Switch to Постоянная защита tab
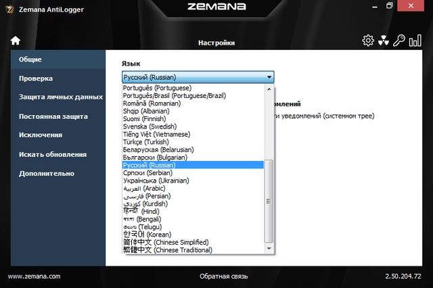 pos(58,116)
